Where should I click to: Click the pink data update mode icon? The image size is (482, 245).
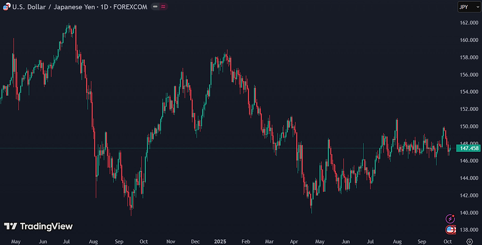point(163,6)
